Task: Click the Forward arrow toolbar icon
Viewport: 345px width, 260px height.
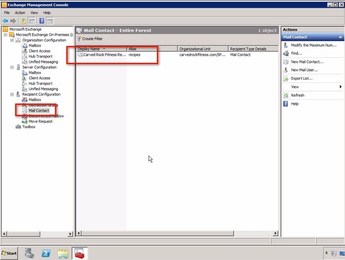Action: click(x=13, y=21)
